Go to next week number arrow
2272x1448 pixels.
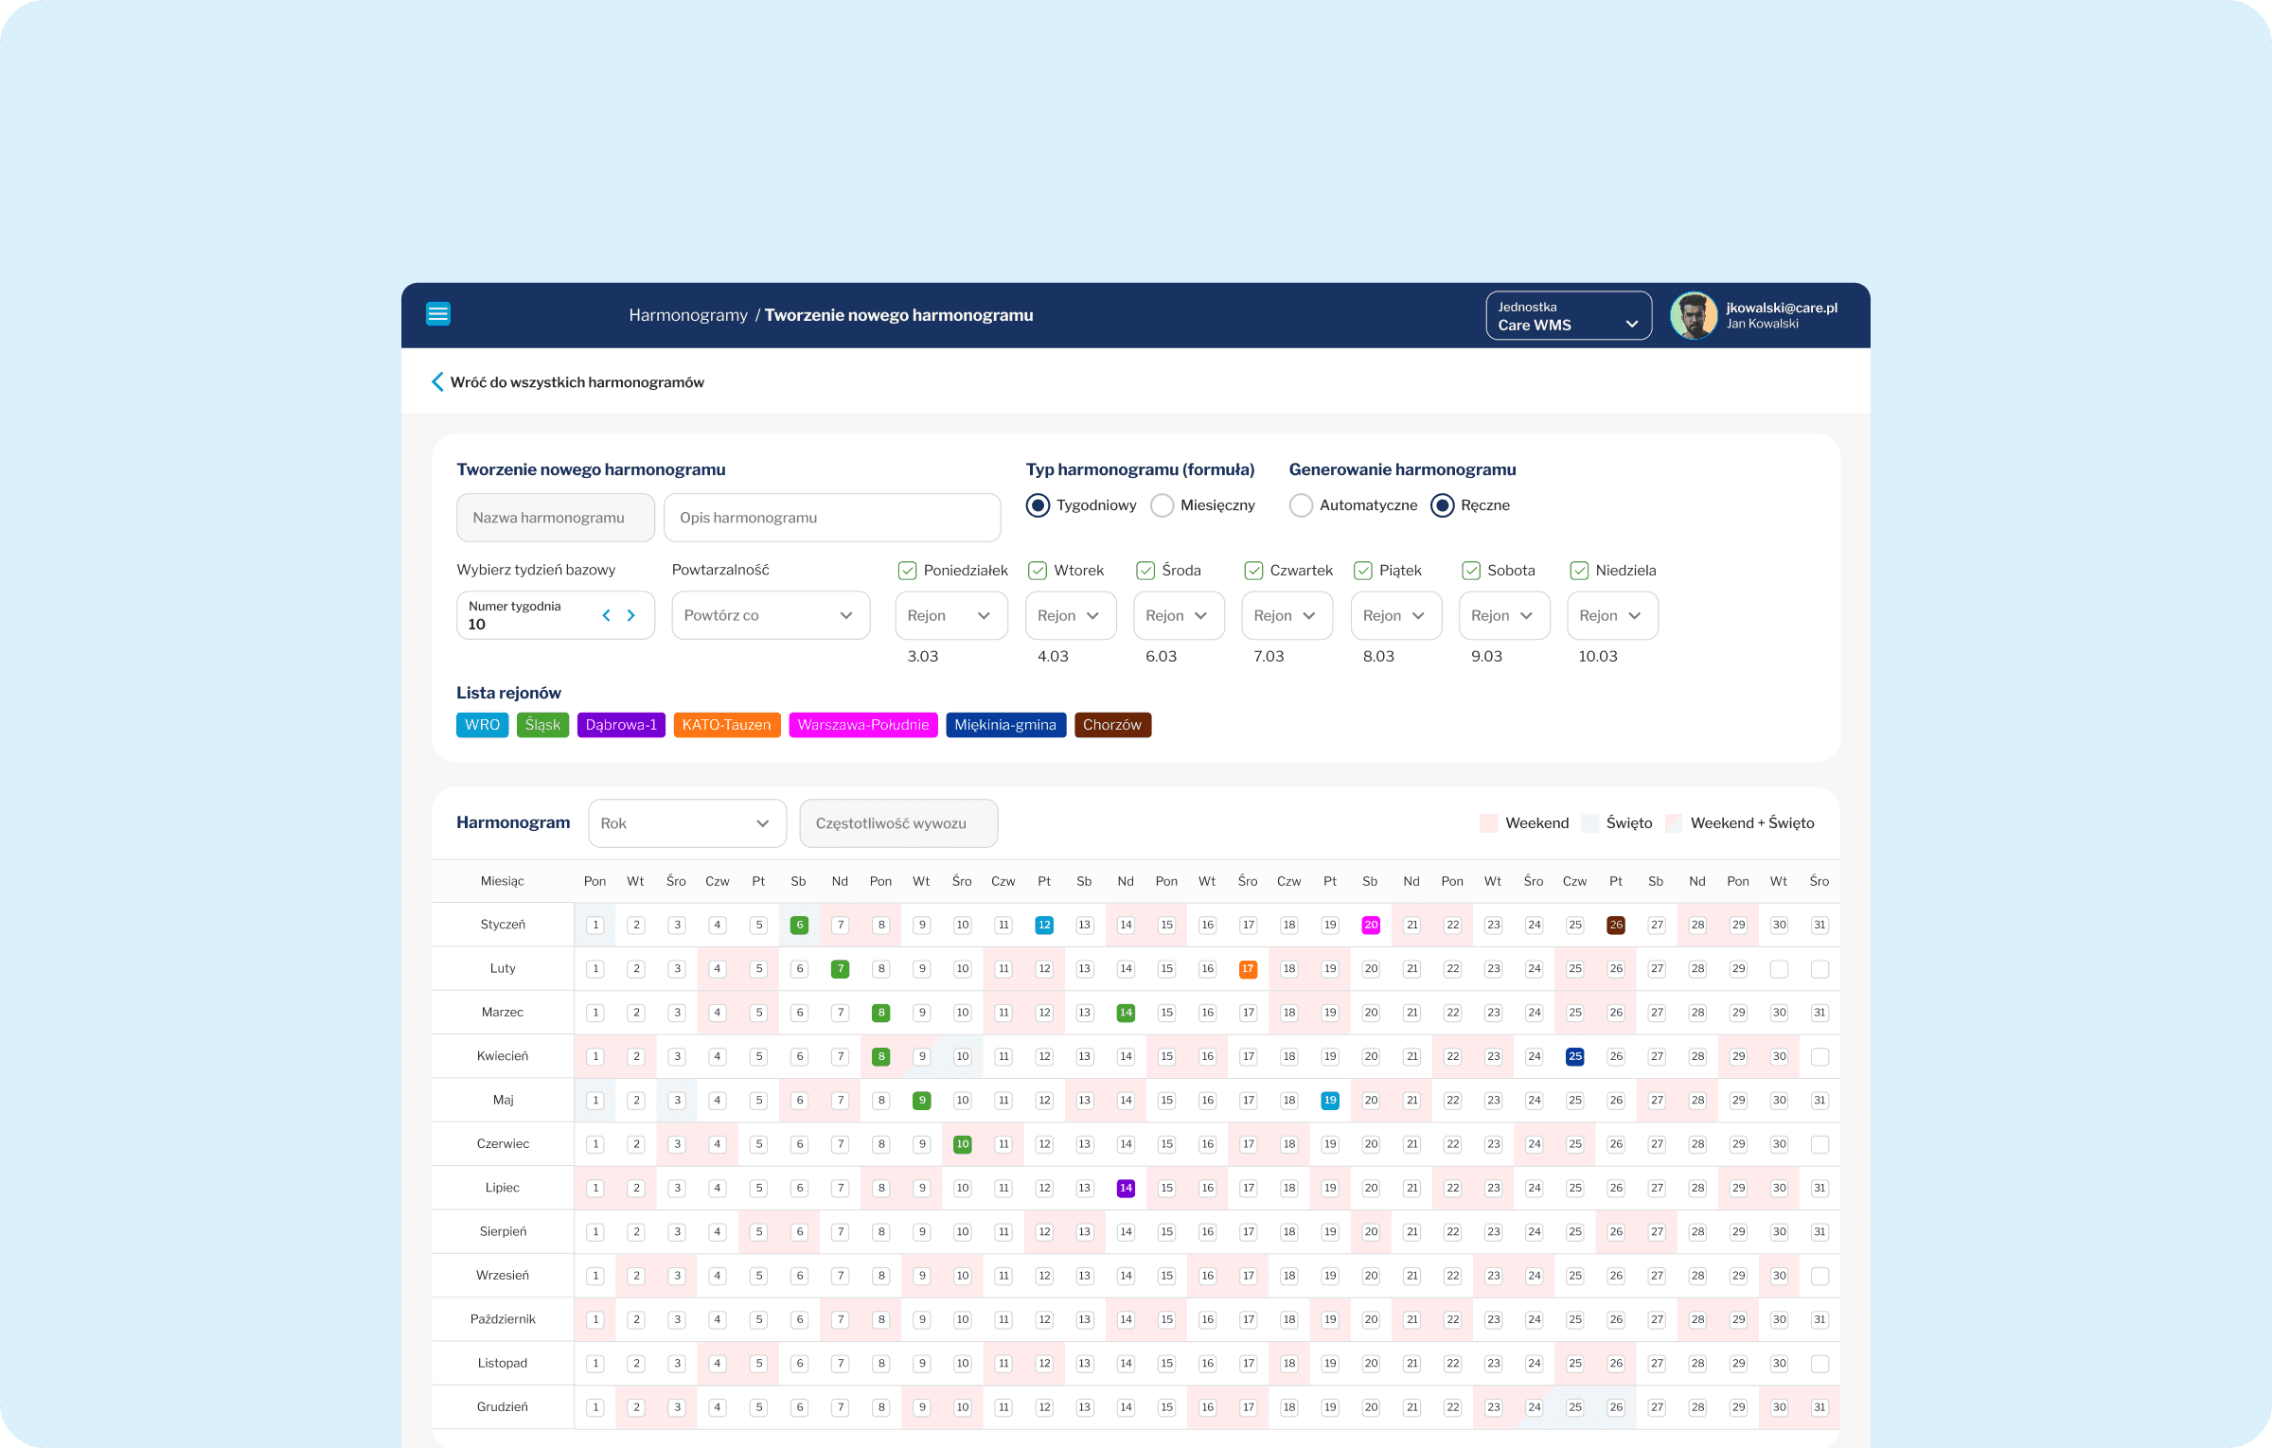click(x=631, y=615)
